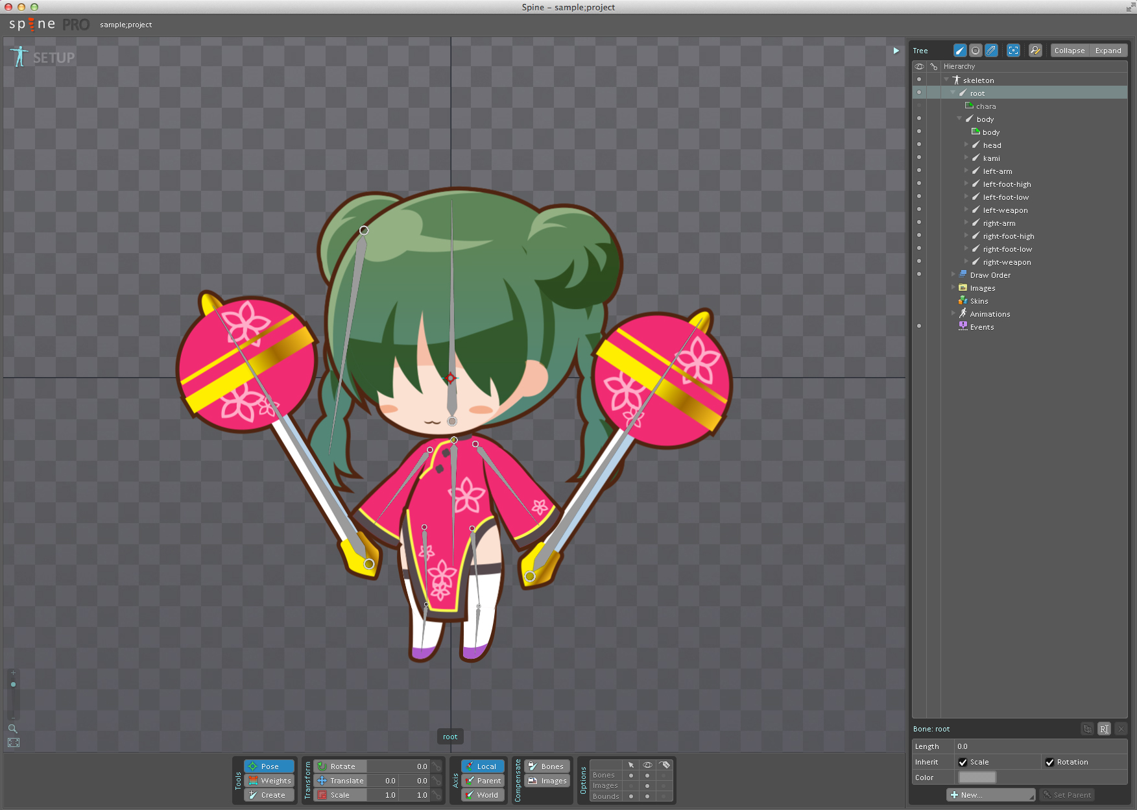Click the bone Color swatch
Viewport: 1137px width, 810px height.
977,778
